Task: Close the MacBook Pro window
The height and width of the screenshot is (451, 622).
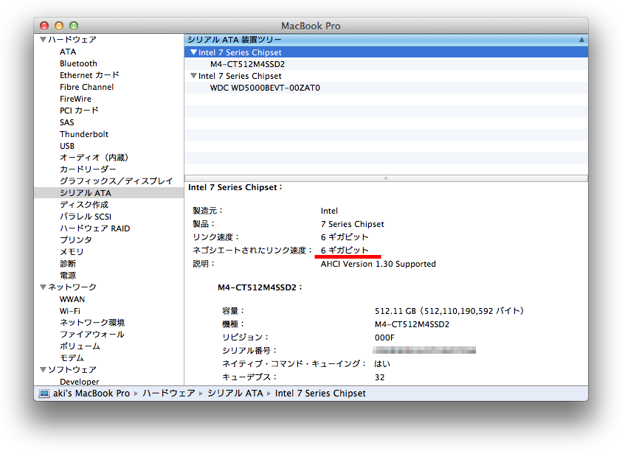Action: (44, 26)
